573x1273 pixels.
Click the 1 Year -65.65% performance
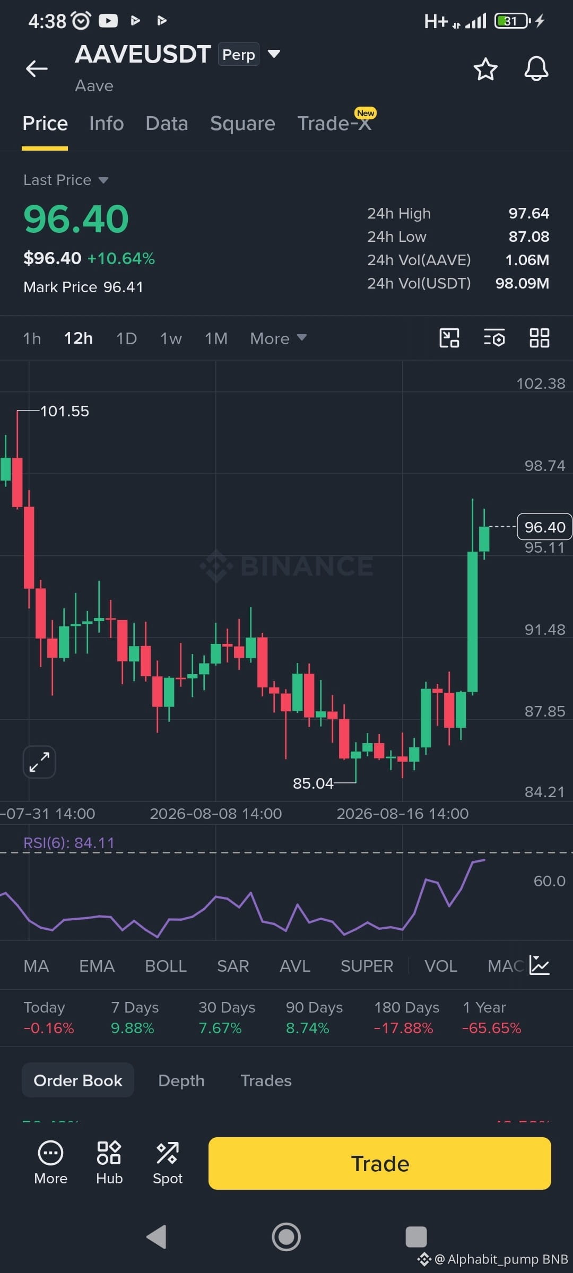(492, 1017)
